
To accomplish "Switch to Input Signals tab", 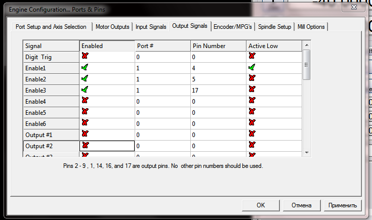I will coord(151,27).
